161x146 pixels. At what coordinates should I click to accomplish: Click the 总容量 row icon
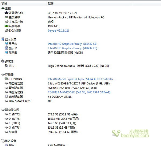[6, 132]
